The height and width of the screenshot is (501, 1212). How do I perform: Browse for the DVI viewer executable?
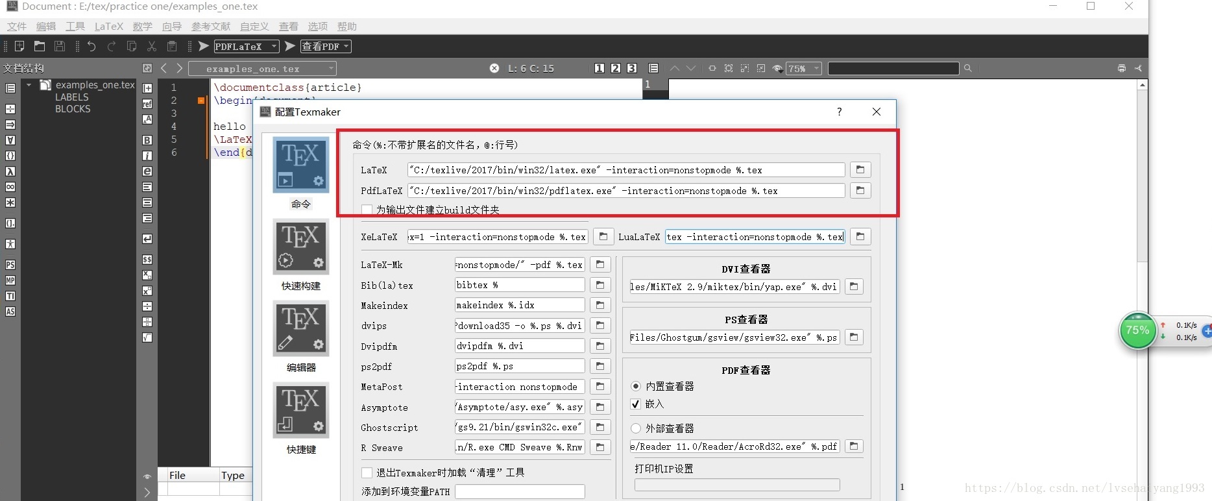click(x=854, y=286)
